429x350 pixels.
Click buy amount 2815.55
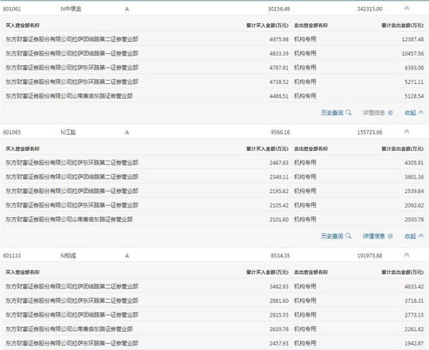coord(279,315)
